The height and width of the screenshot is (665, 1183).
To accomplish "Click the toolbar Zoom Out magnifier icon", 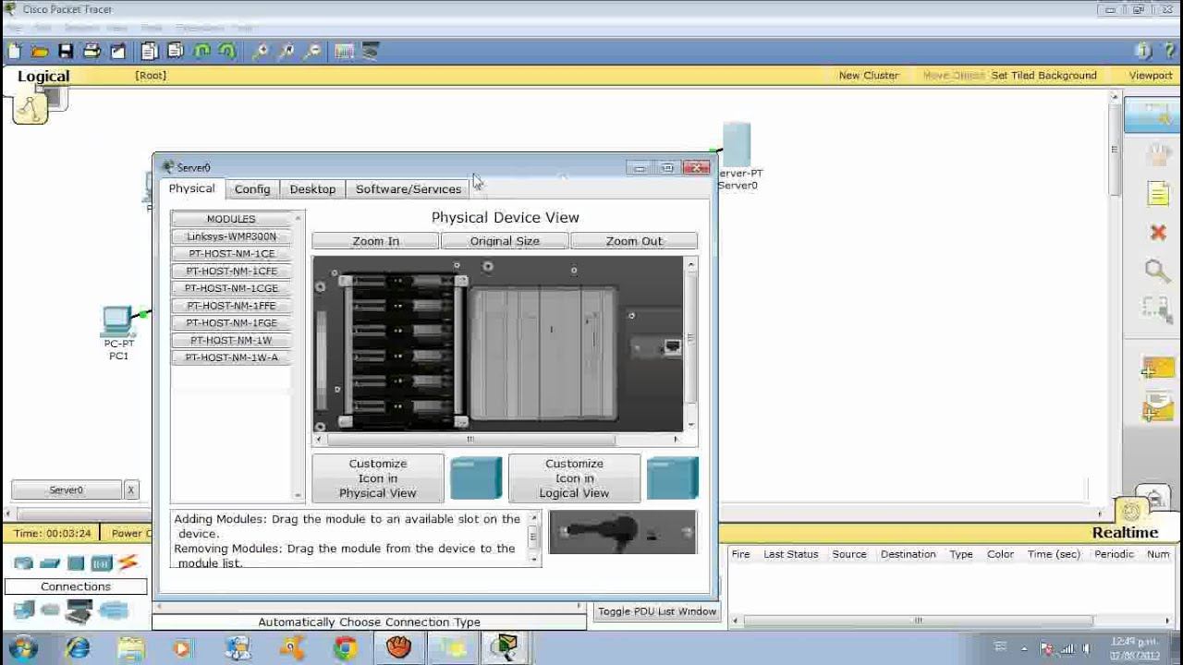I will (x=312, y=52).
